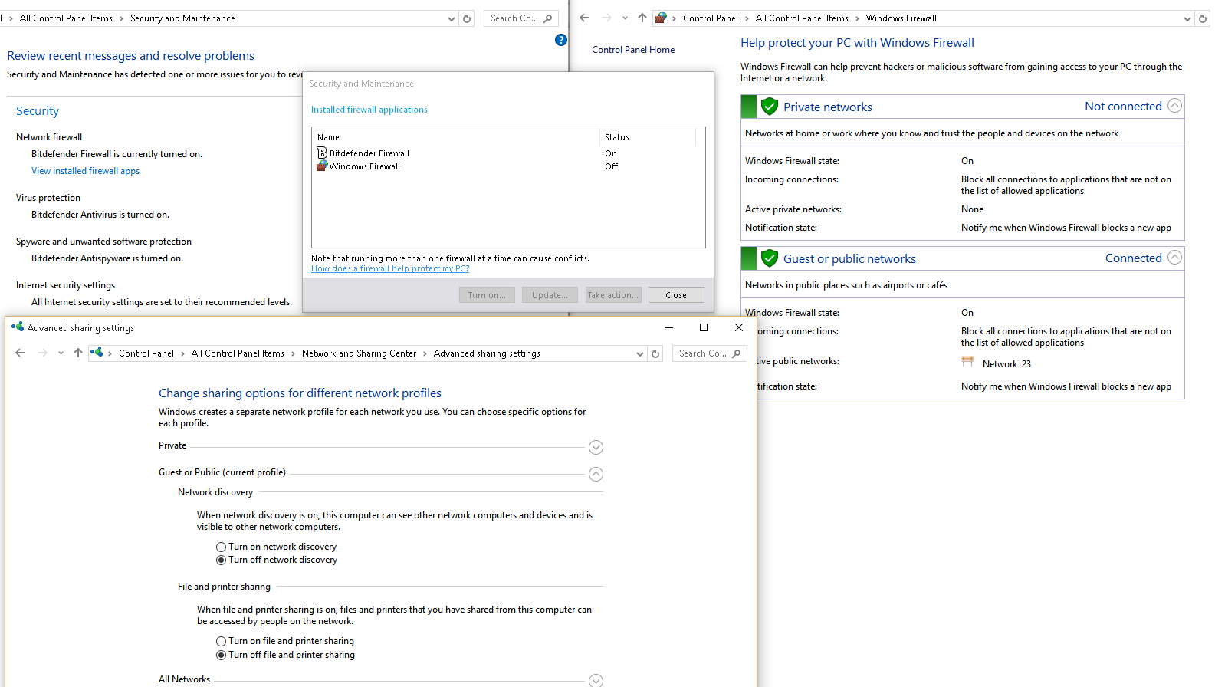The width and height of the screenshot is (1215, 687).
Task: Open address history dropdown in Advanced sharing settings
Action: pyautogui.click(x=640, y=353)
